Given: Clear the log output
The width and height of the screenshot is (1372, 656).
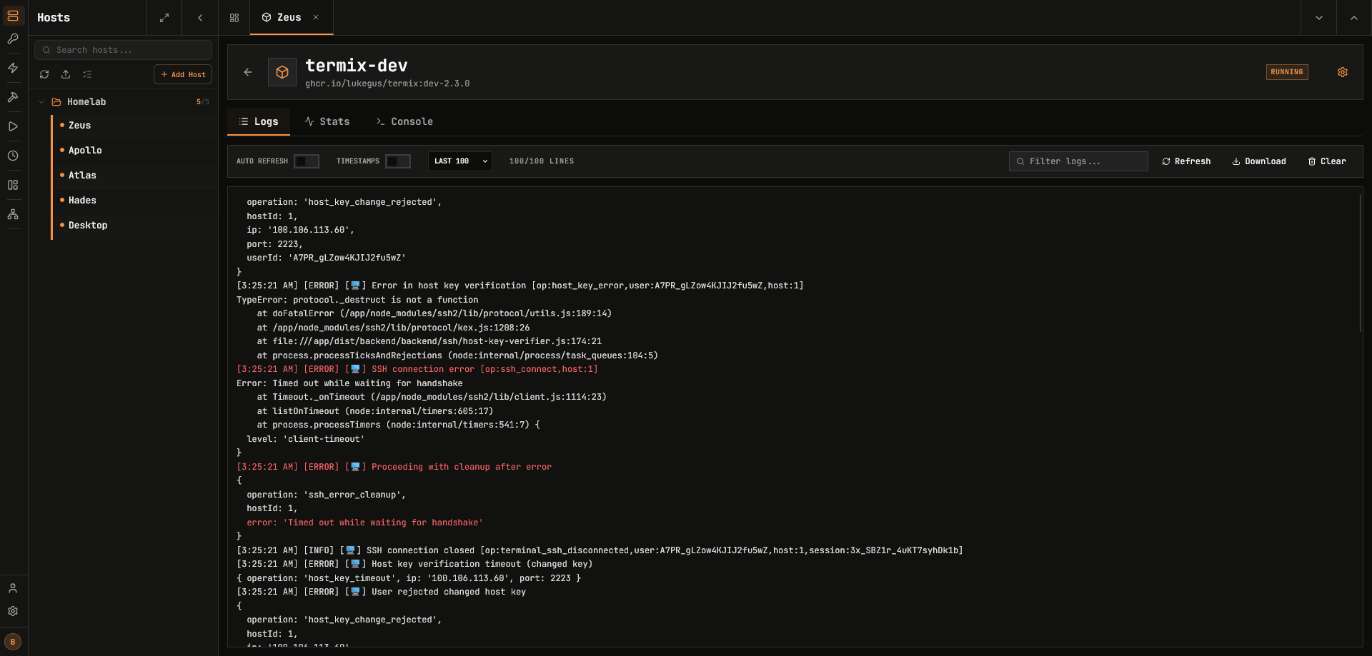Looking at the screenshot, I should 1327,161.
